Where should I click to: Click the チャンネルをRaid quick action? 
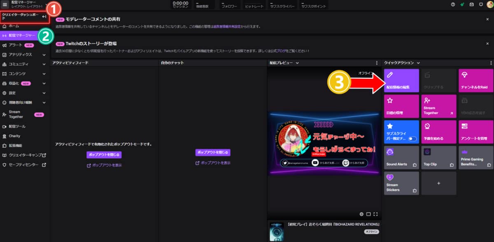pyautogui.click(x=475, y=80)
